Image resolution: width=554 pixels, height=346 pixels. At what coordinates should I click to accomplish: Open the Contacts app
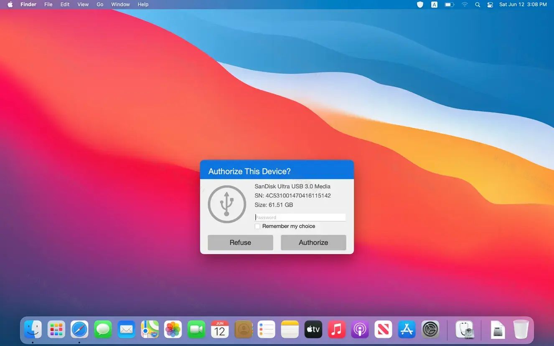[x=243, y=329]
